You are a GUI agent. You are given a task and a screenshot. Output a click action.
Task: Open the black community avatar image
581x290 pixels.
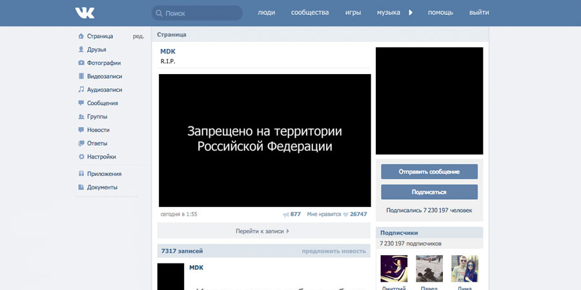429,101
